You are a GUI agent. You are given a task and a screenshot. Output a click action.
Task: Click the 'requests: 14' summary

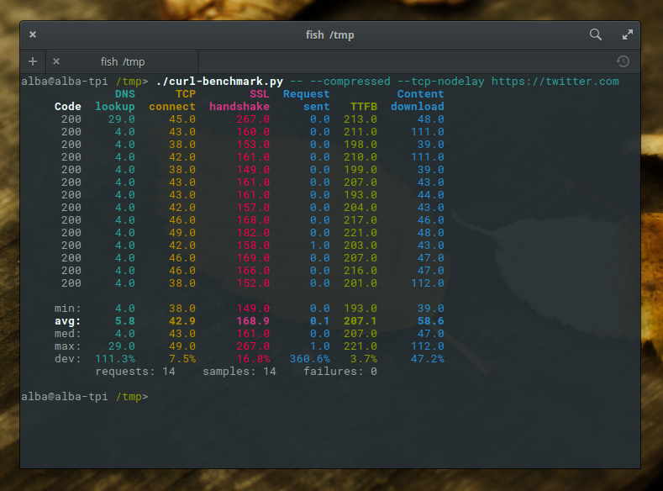135,372
